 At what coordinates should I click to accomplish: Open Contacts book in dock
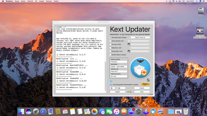click(58, 111)
